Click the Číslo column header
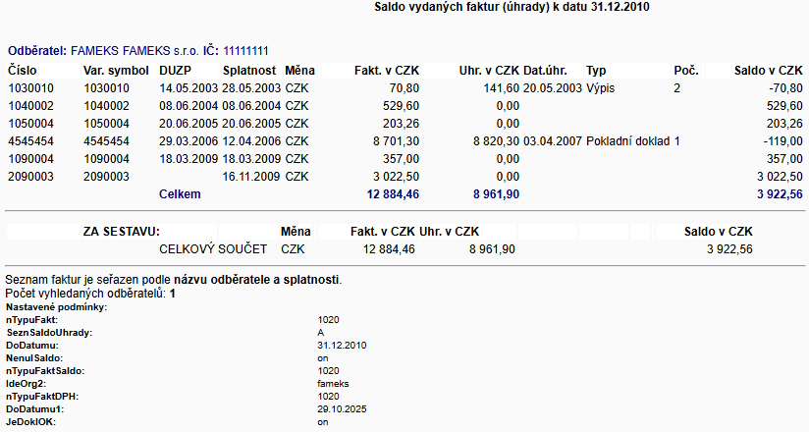Viewport: 809px width, 432px height. [25, 71]
